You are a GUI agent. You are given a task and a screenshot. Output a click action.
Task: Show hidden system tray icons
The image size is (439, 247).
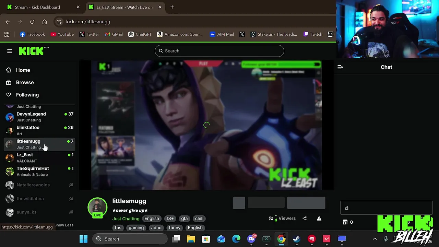tap(375, 239)
